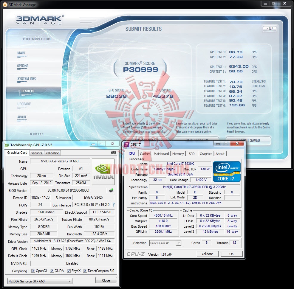This screenshot has width=294, height=289.
Task: Open the NVIDIA GeForce GTX 660 dropdown
Action: [x=40, y=281]
